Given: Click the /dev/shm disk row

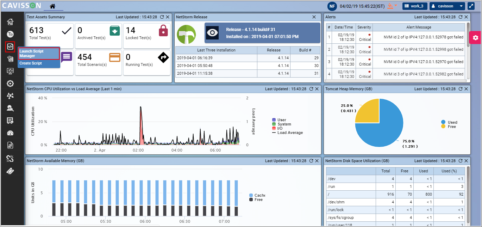Looking at the screenshot, I should click(x=395, y=202).
